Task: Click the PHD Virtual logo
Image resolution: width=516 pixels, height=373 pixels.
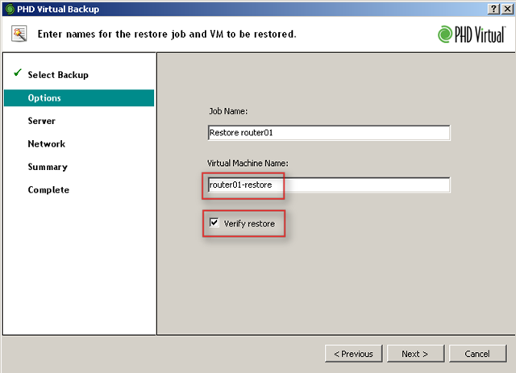Action: [x=472, y=34]
